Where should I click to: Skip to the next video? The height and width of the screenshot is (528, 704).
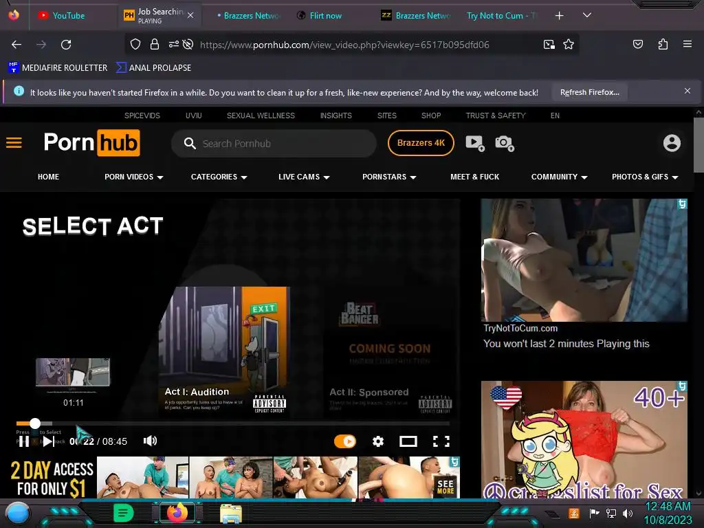pos(48,441)
